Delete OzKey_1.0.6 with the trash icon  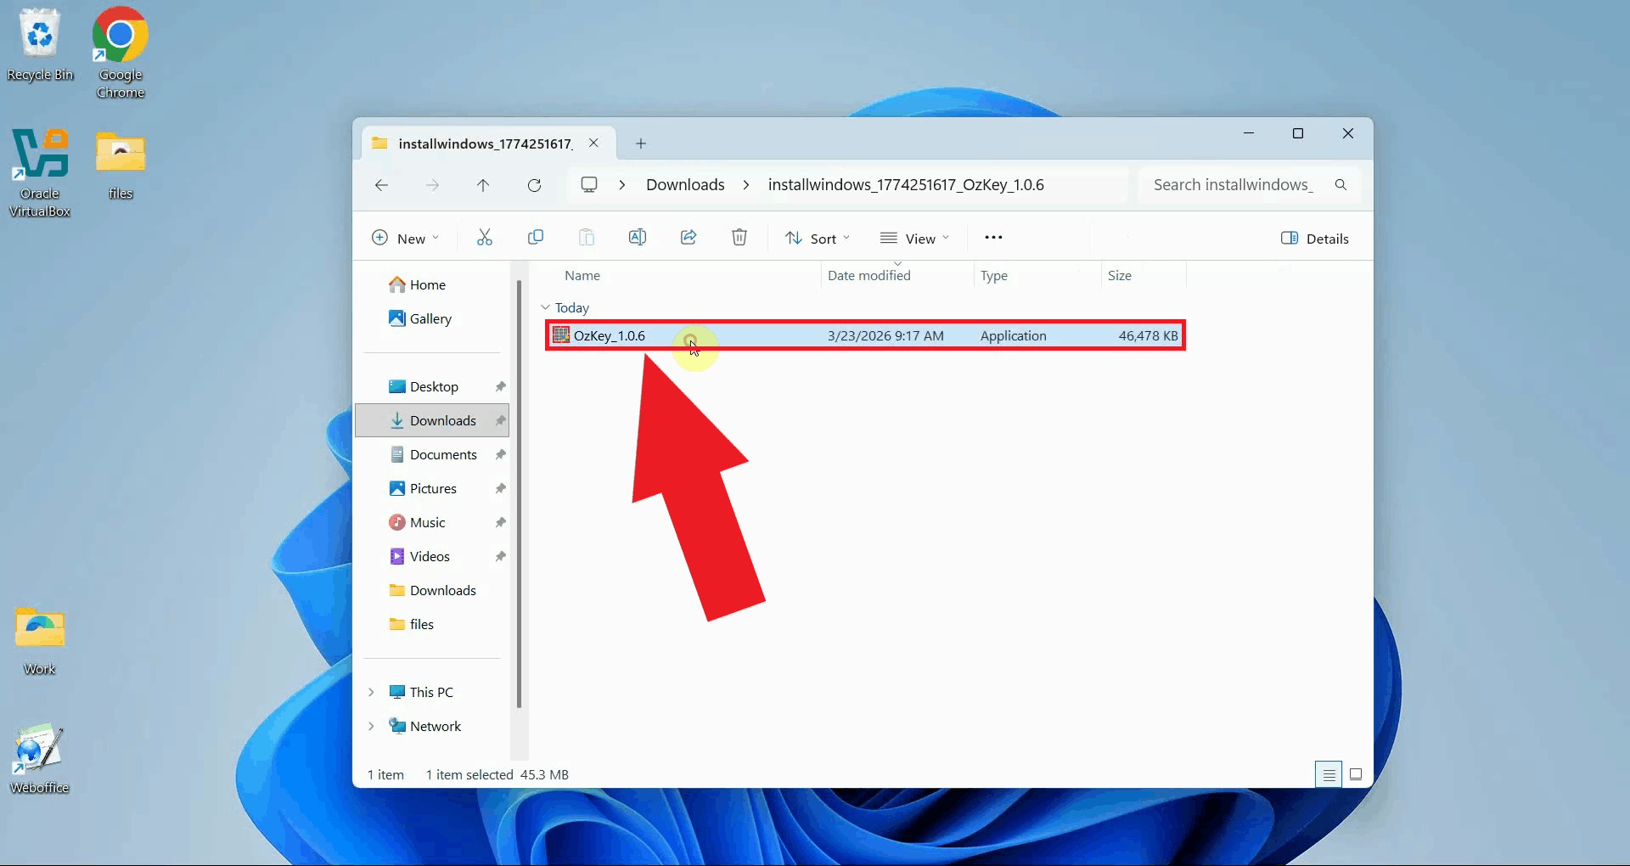tap(739, 238)
